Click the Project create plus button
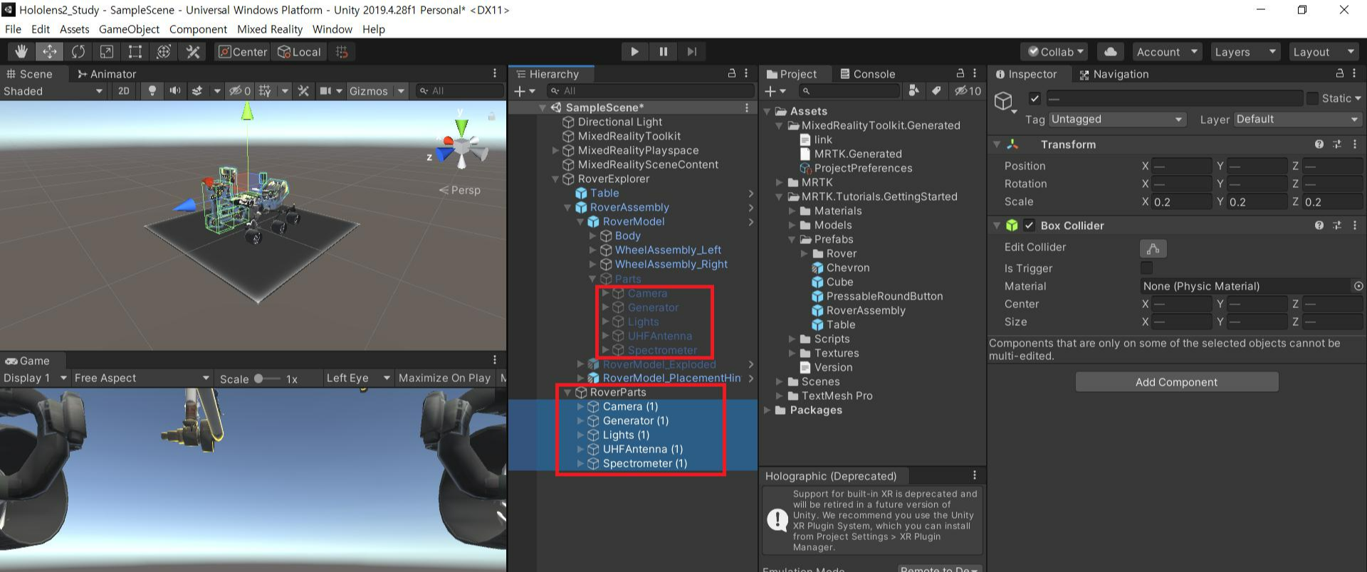The height and width of the screenshot is (572, 1367). point(775,91)
